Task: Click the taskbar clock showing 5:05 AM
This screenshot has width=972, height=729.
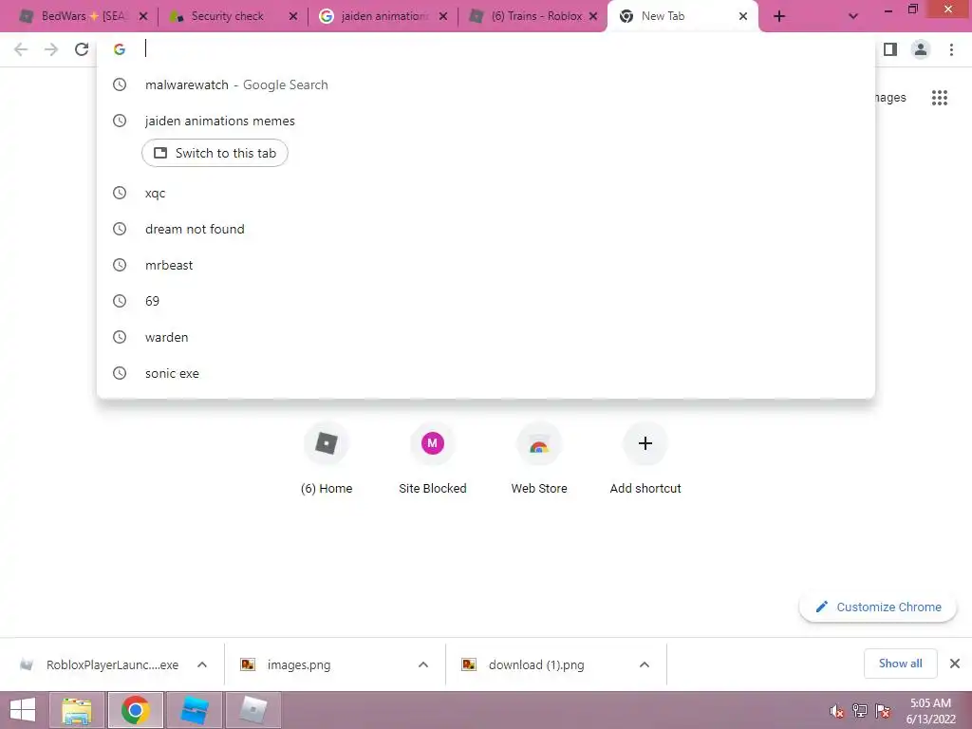Action: click(x=930, y=710)
